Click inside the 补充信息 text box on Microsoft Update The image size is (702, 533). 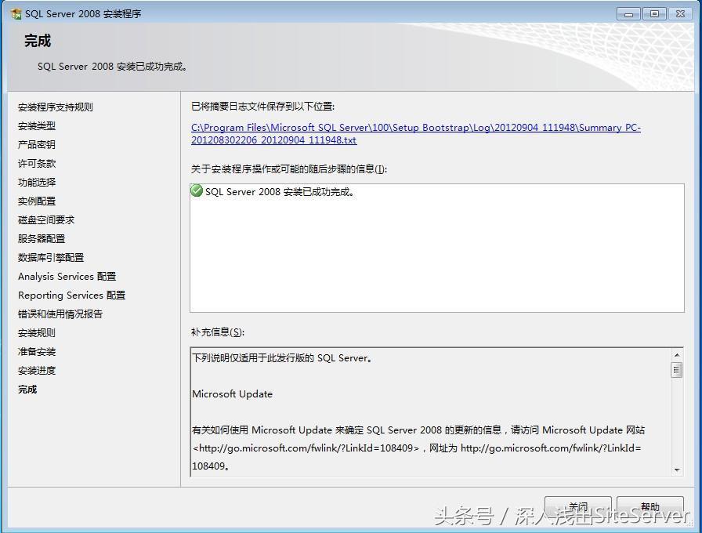(x=233, y=394)
